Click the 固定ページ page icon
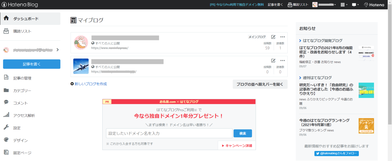The height and width of the screenshot is (161, 392). (6, 152)
